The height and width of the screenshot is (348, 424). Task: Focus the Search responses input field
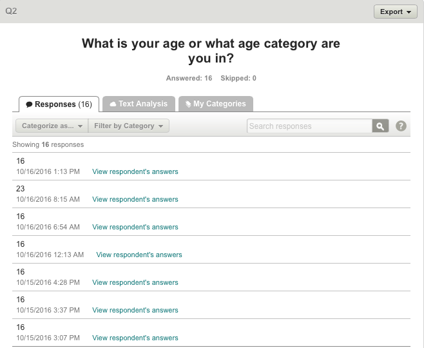tap(309, 126)
